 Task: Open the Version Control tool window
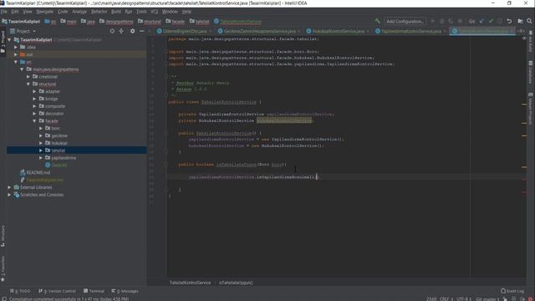point(57,291)
